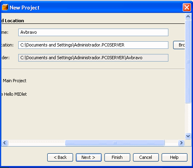Screen dimensions: 193x168
Task: Click the vertical scrollbar thumb
Action: 188,62
